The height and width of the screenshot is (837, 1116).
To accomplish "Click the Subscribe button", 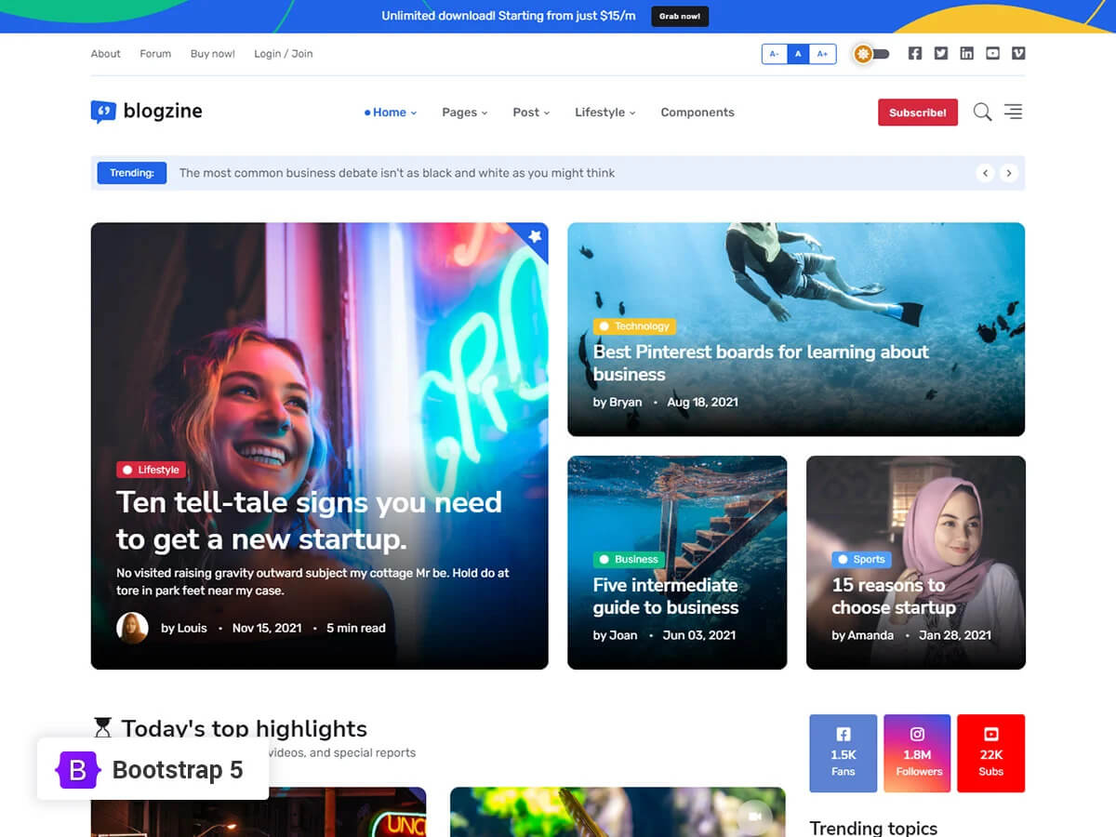I will pyautogui.click(x=917, y=112).
